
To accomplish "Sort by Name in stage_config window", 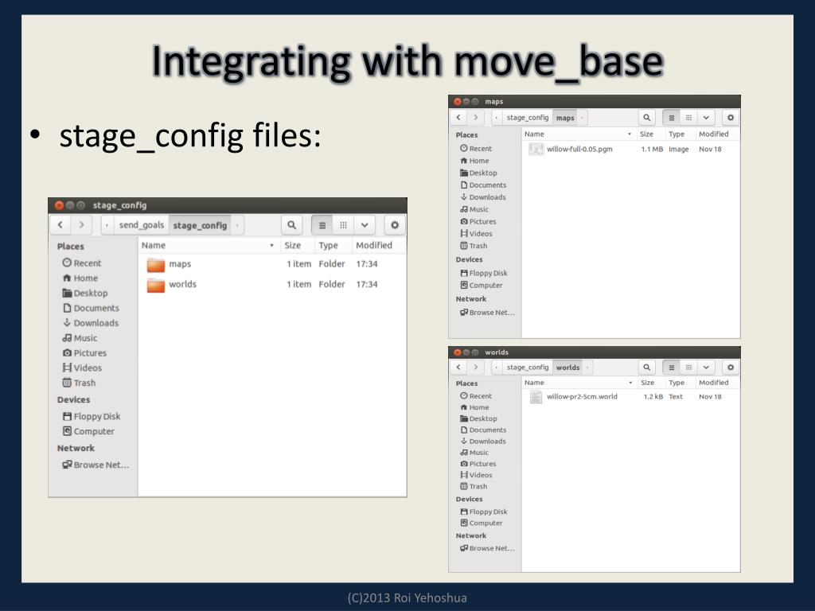I will 209,245.
